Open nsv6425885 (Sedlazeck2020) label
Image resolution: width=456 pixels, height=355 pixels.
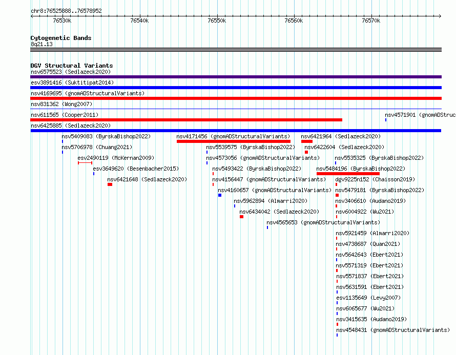click(x=71, y=126)
